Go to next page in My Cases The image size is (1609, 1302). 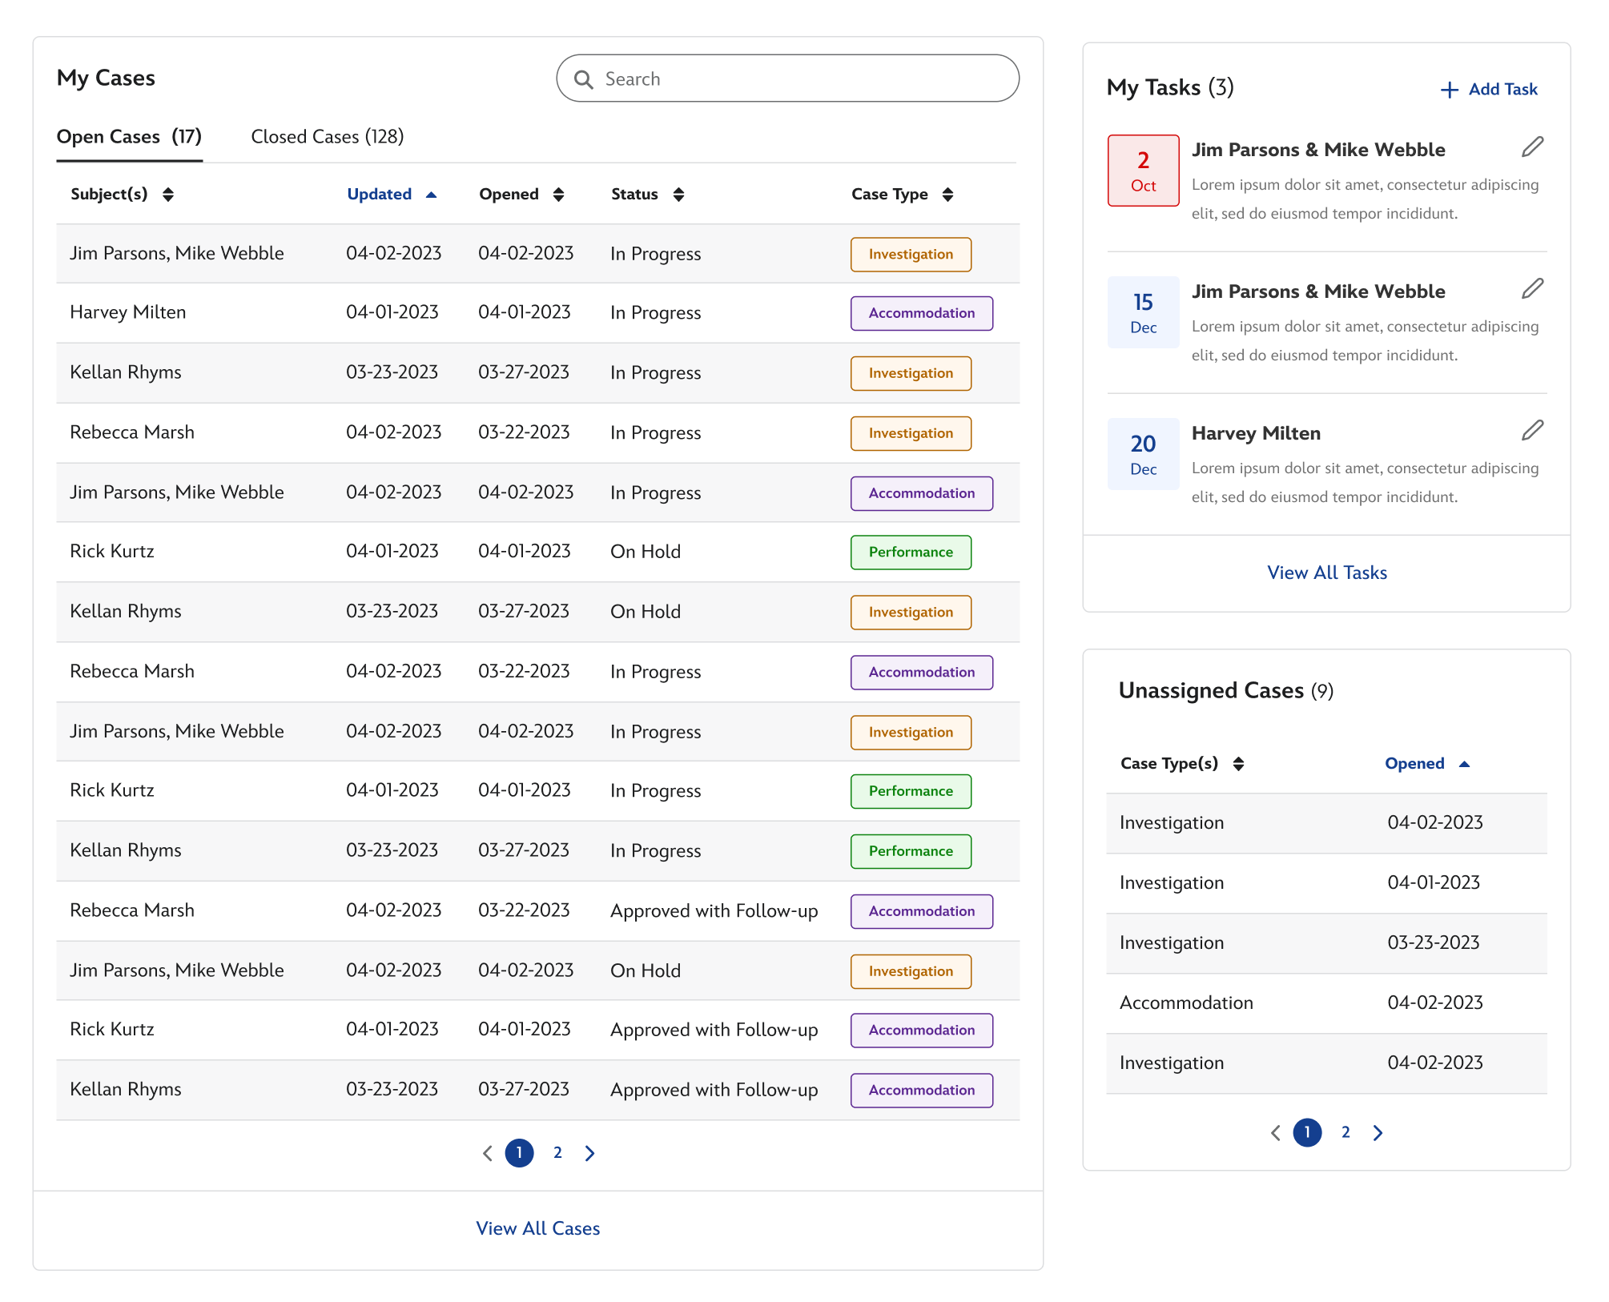point(590,1153)
